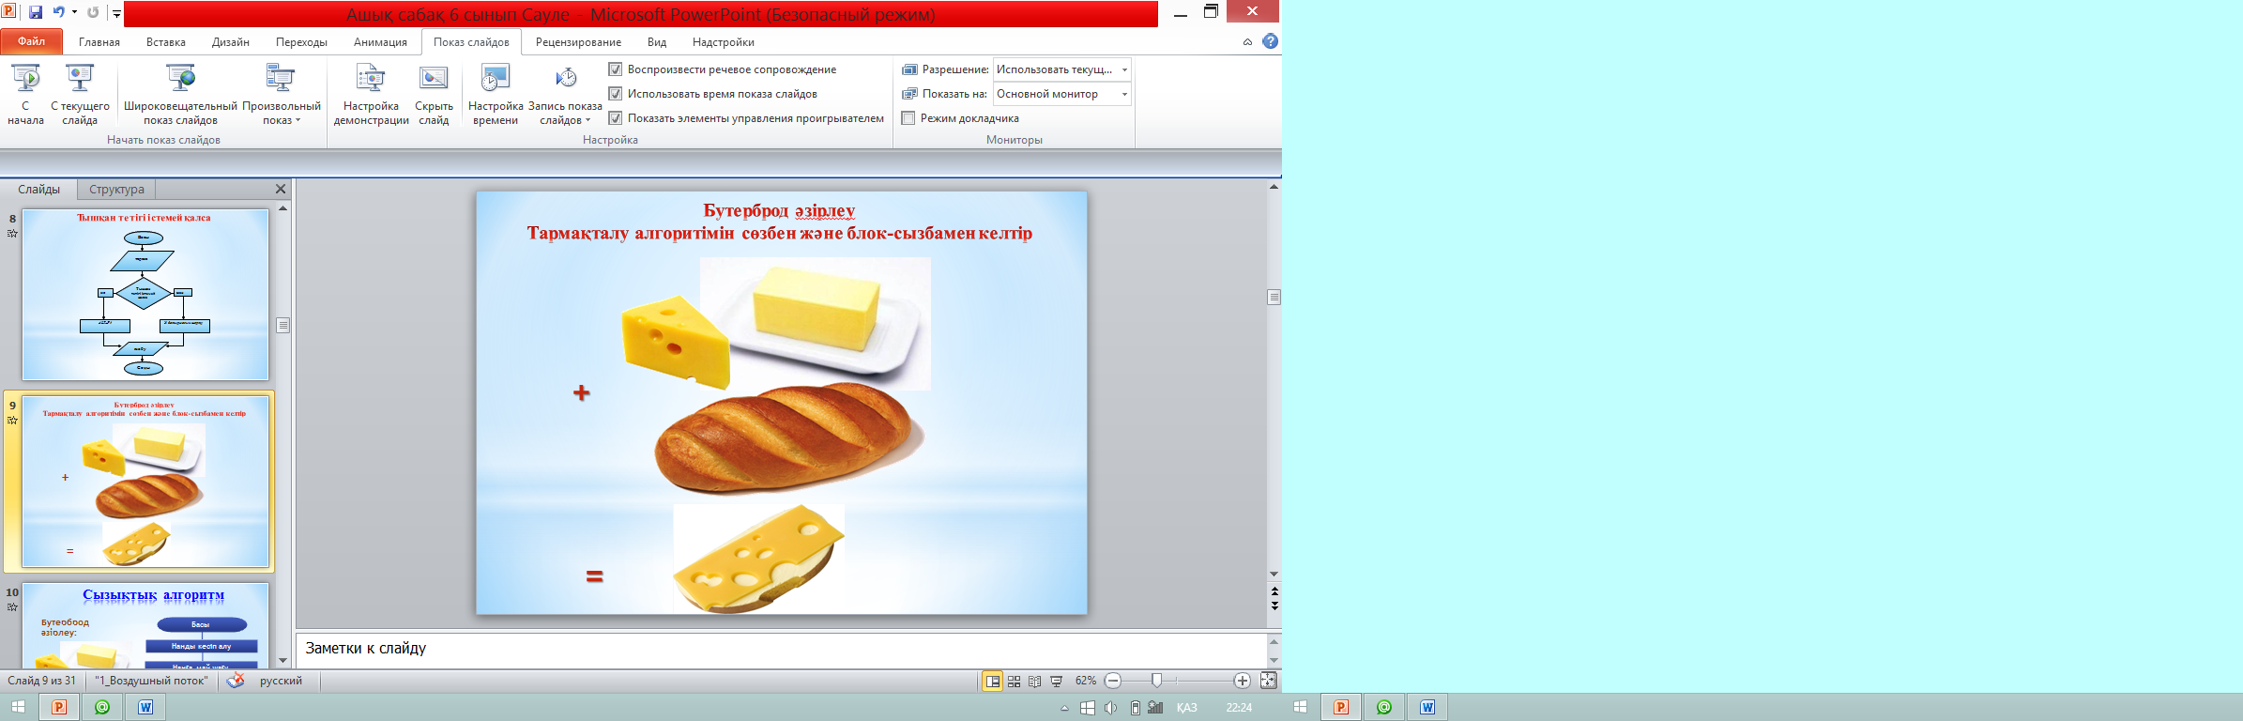Screen dimensions: 2243x721
Task: Enable 'Режим докладчика' presenter view checkbox
Action: [908, 118]
